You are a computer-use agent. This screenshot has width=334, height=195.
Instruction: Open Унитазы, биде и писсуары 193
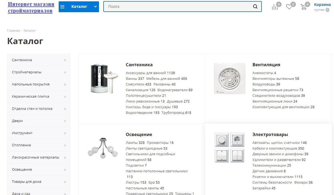(152, 107)
